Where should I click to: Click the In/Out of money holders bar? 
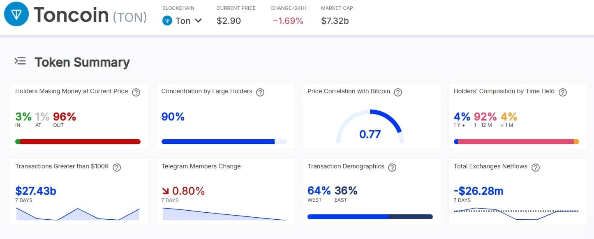(x=78, y=142)
